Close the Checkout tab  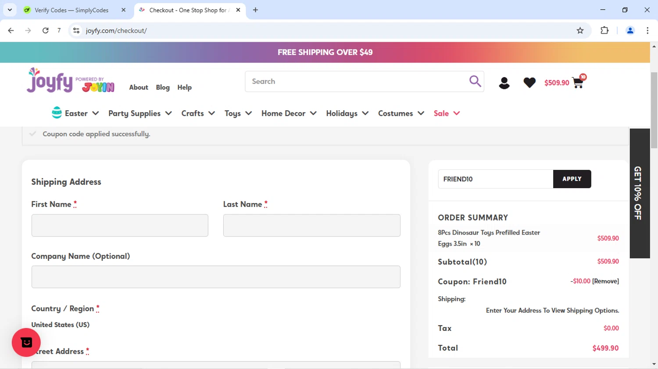coord(238,10)
